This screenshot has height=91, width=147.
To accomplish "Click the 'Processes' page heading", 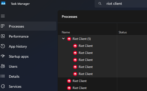I will pyautogui.click(x=70, y=17).
